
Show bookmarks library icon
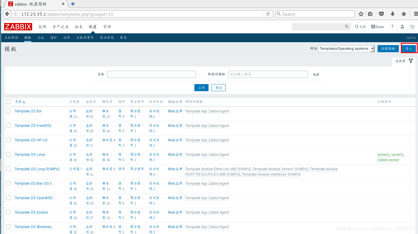[x=370, y=14]
